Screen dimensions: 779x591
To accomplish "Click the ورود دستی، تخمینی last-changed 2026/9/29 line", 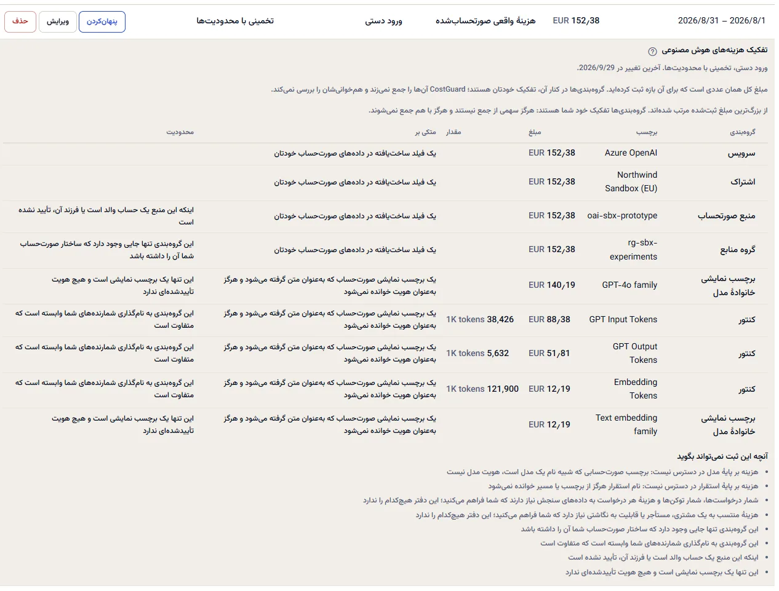I will click(672, 68).
